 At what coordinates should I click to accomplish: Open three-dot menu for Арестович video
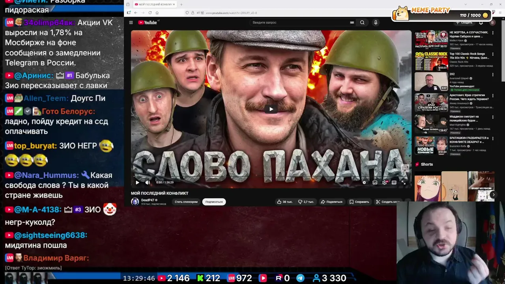point(493,96)
